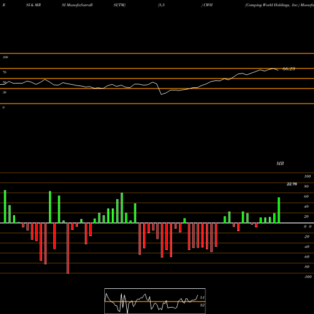
Task: Click the MR panel title label
Action: (280, 163)
